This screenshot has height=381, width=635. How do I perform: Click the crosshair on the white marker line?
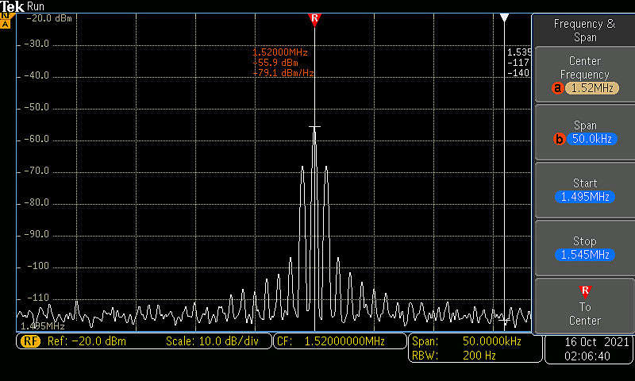tap(504, 321)
